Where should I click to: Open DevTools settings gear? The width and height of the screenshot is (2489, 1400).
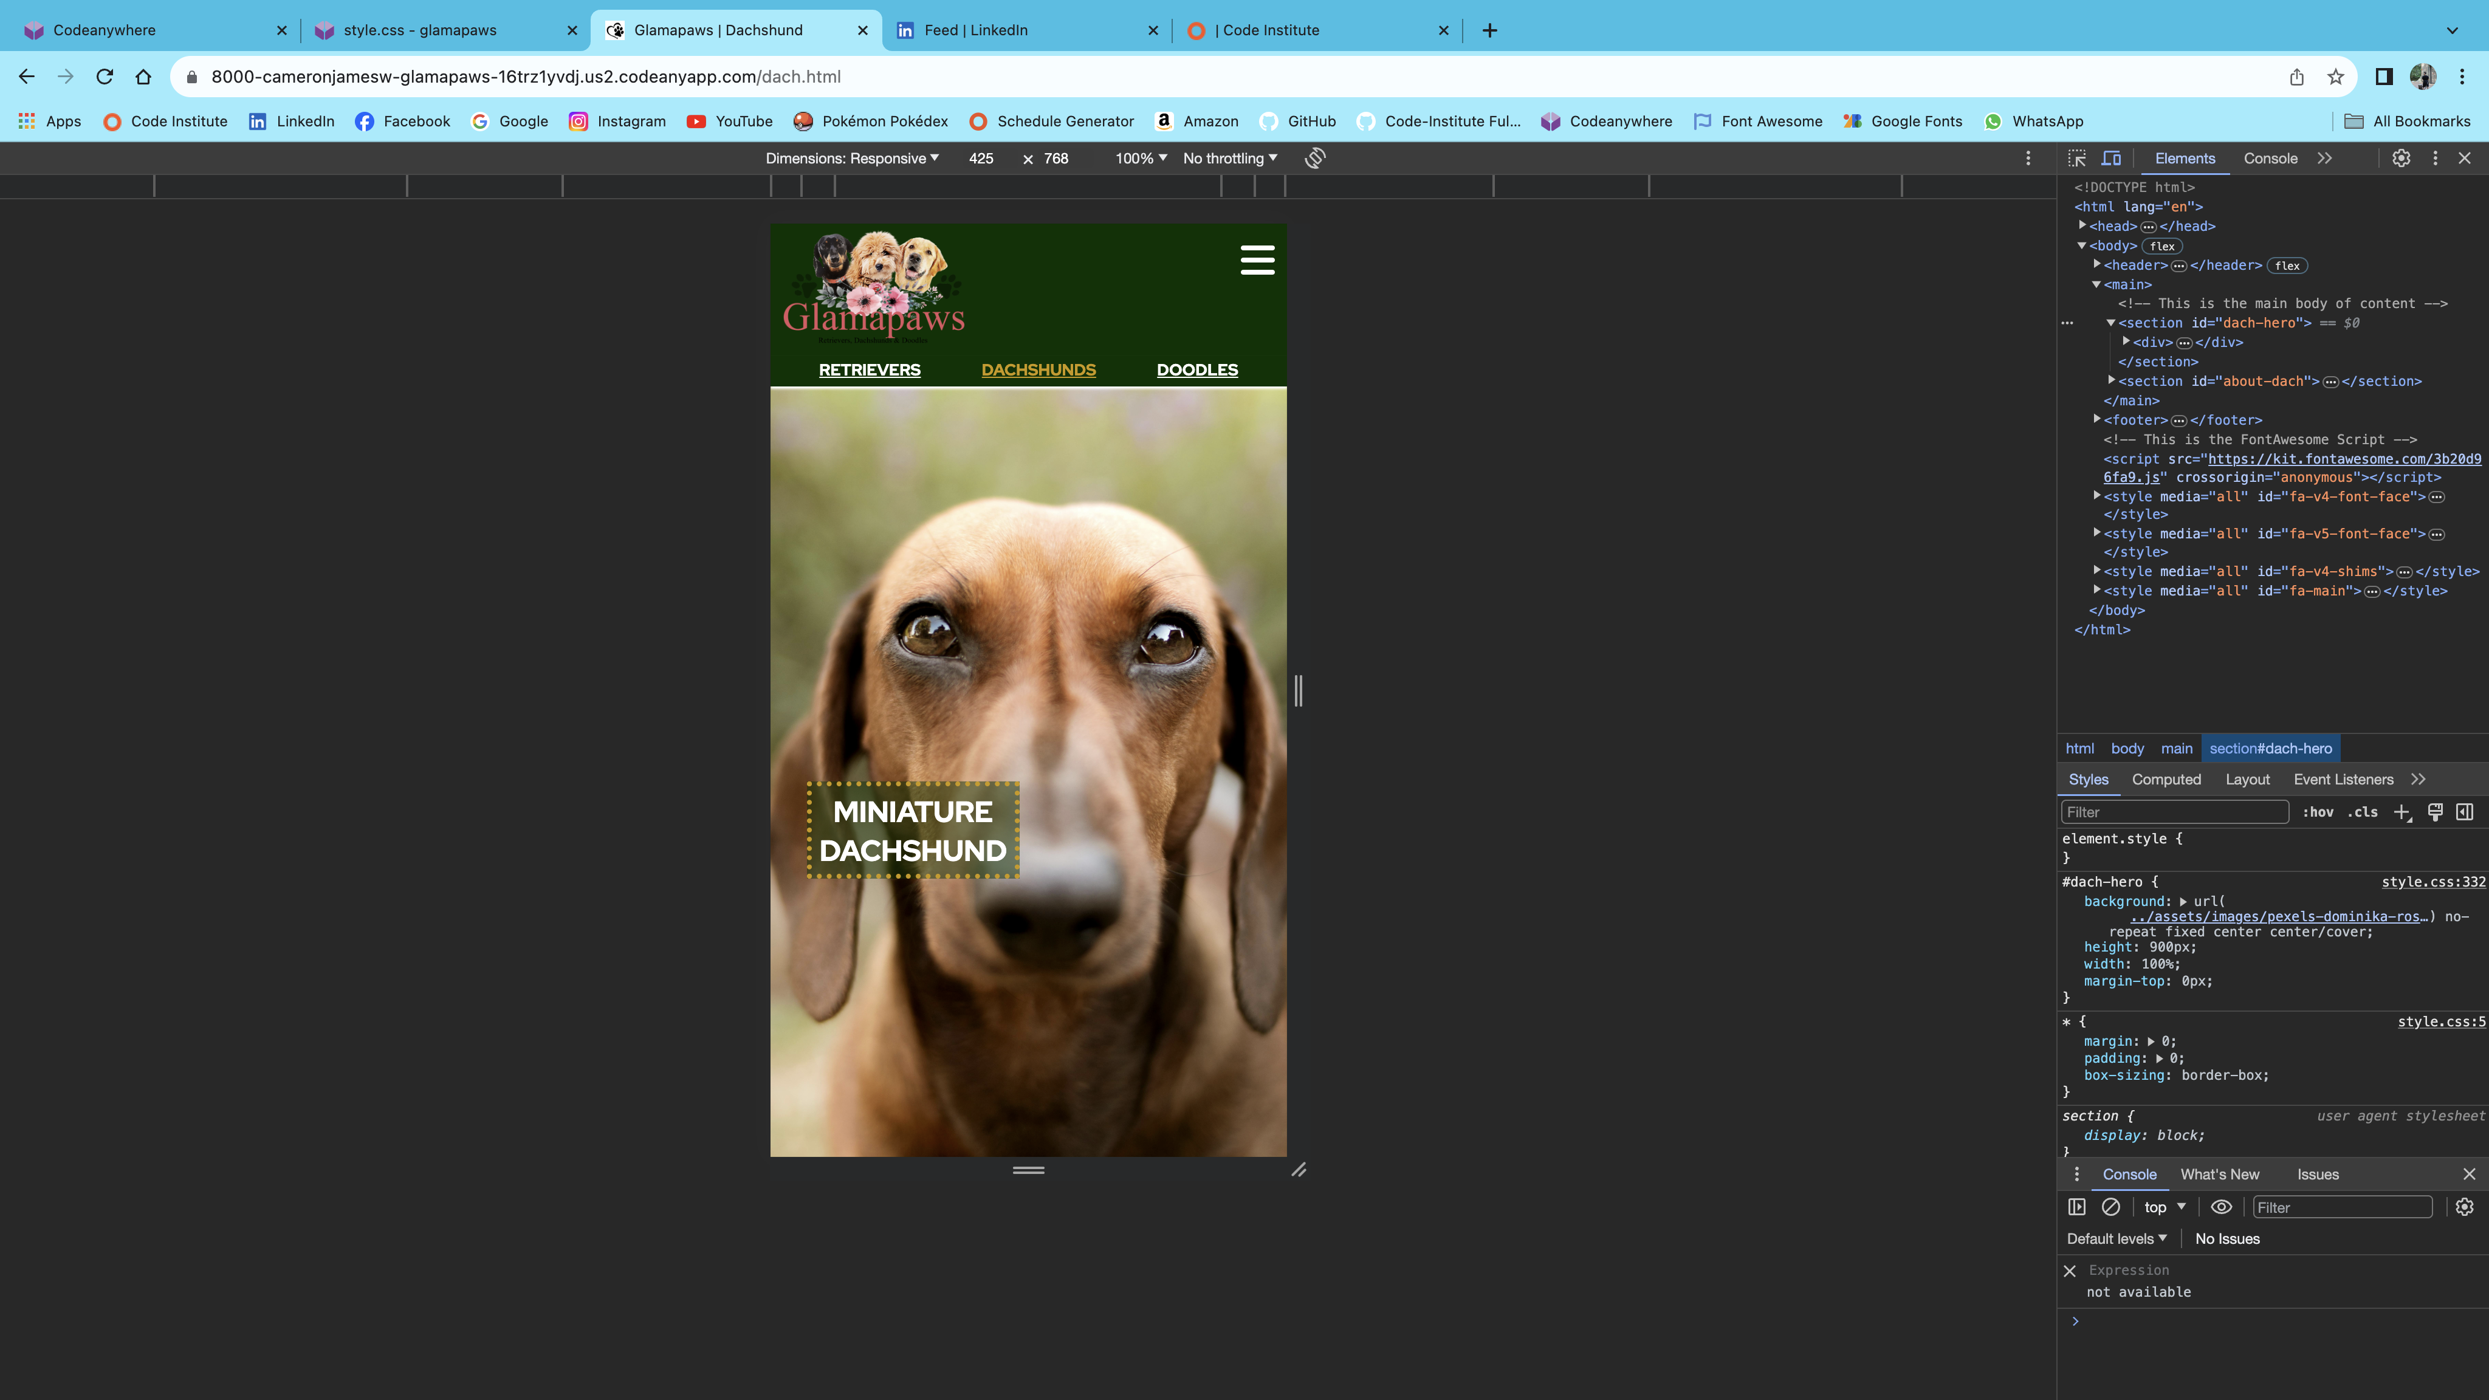[2401, 159]
